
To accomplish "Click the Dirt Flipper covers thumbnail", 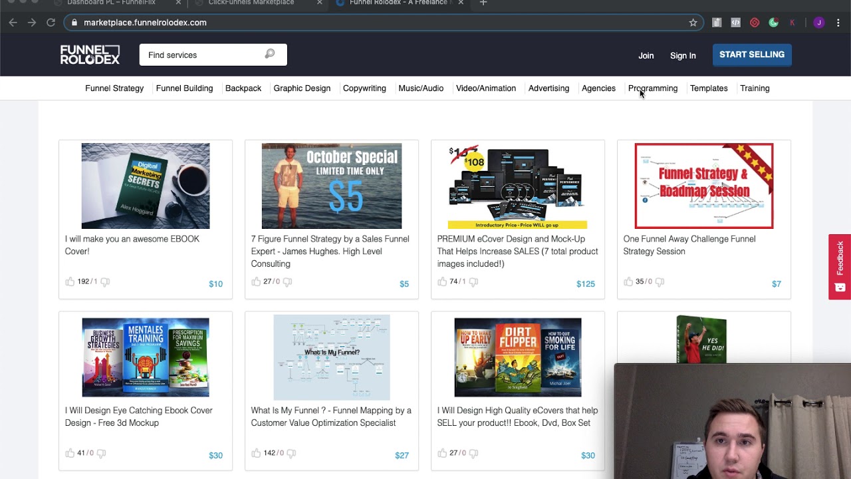I will tap(518, 357).
